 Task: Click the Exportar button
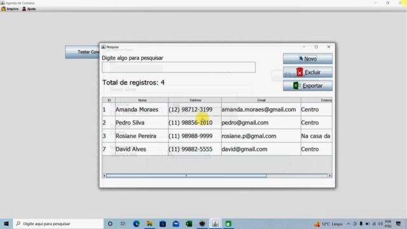(x=308, y=86)
